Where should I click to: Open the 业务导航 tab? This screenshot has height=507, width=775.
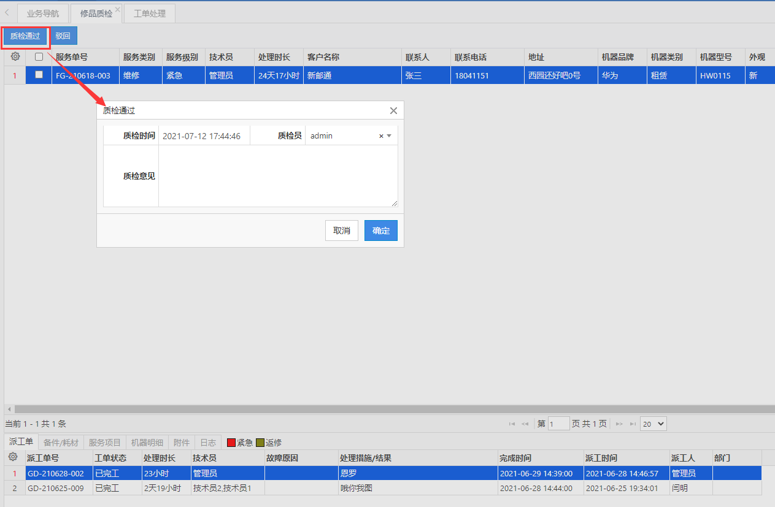pyautogui.click(x=43, y=13)
